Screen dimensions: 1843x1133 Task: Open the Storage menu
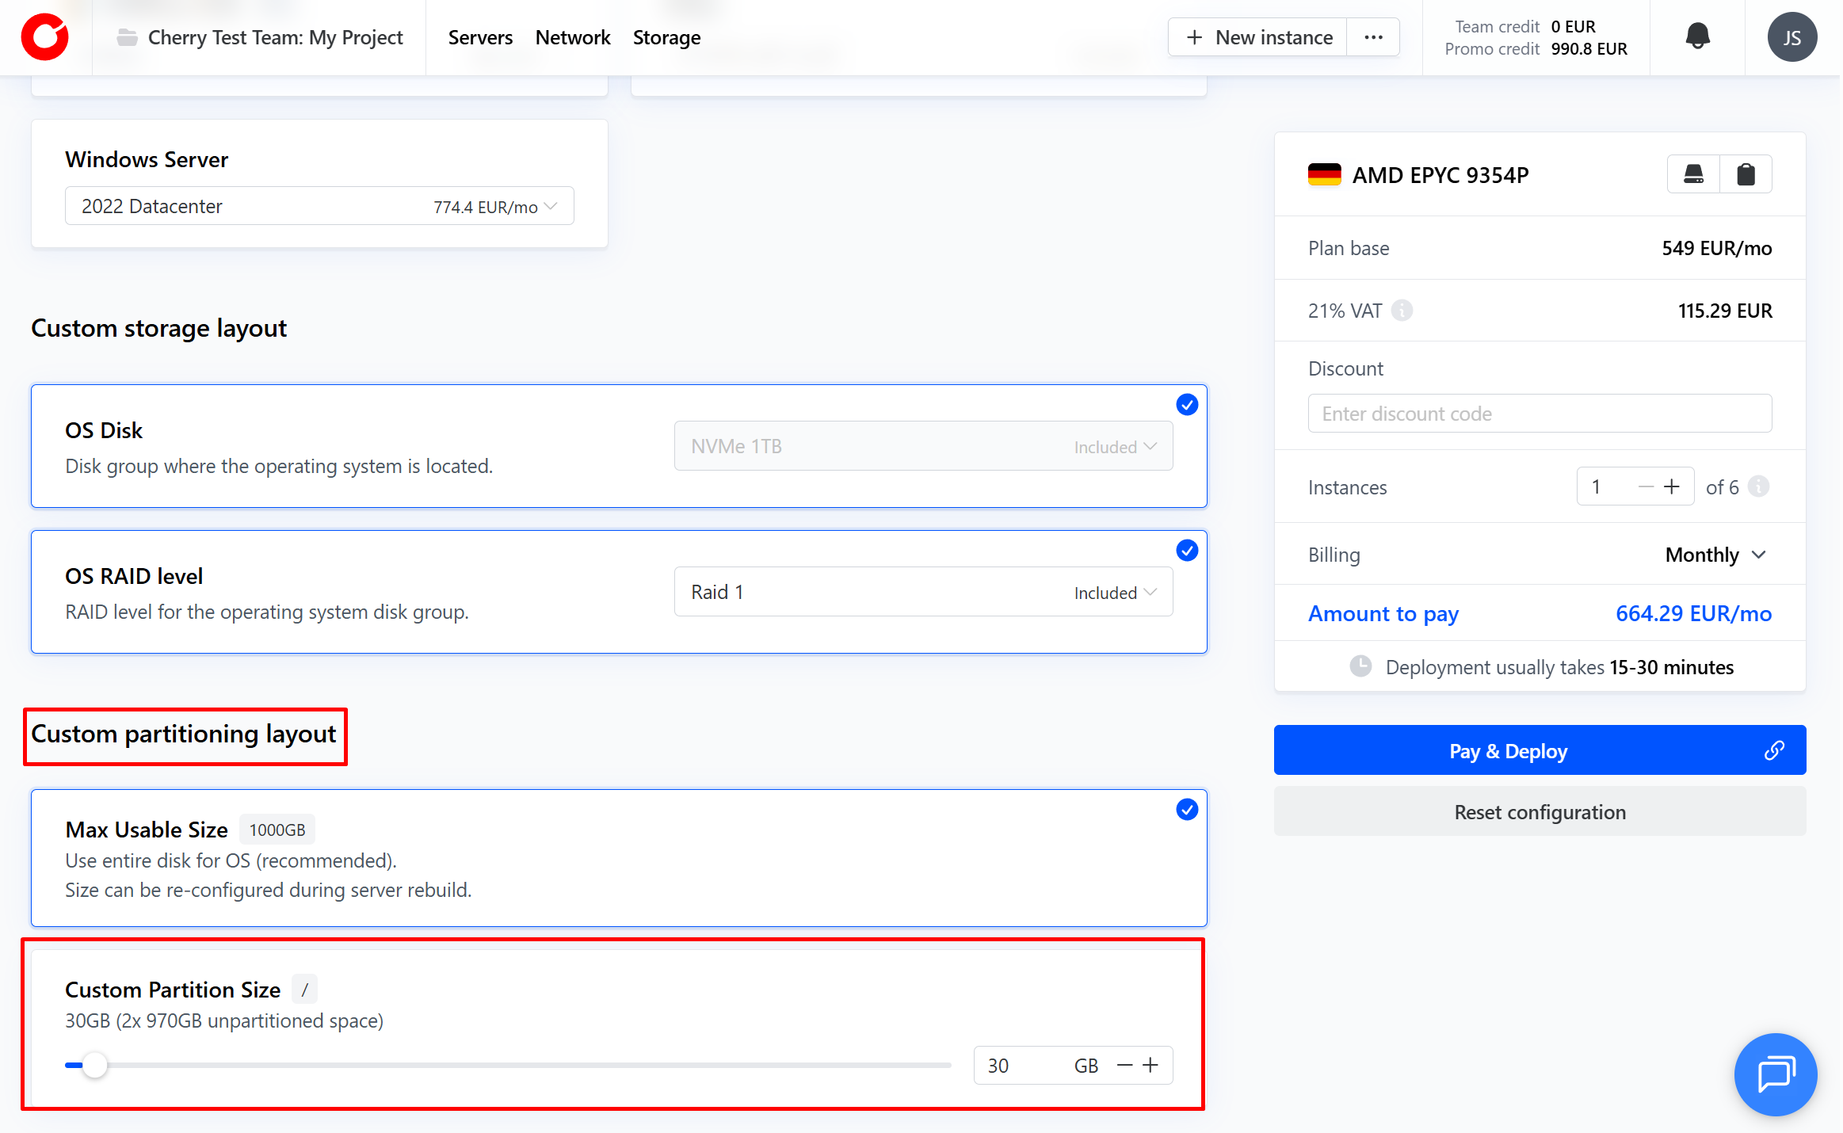click(666, 37)
